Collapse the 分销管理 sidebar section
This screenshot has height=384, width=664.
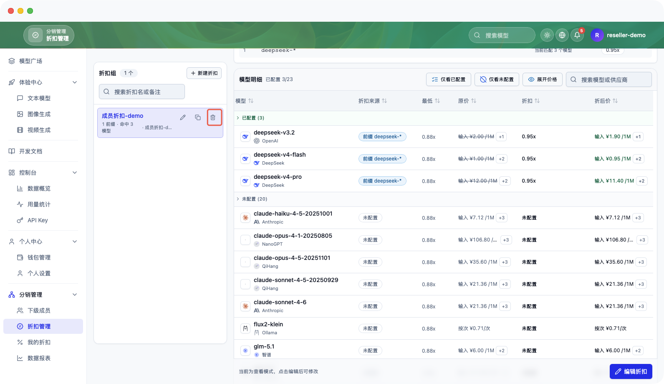click(x=75, y=295)
